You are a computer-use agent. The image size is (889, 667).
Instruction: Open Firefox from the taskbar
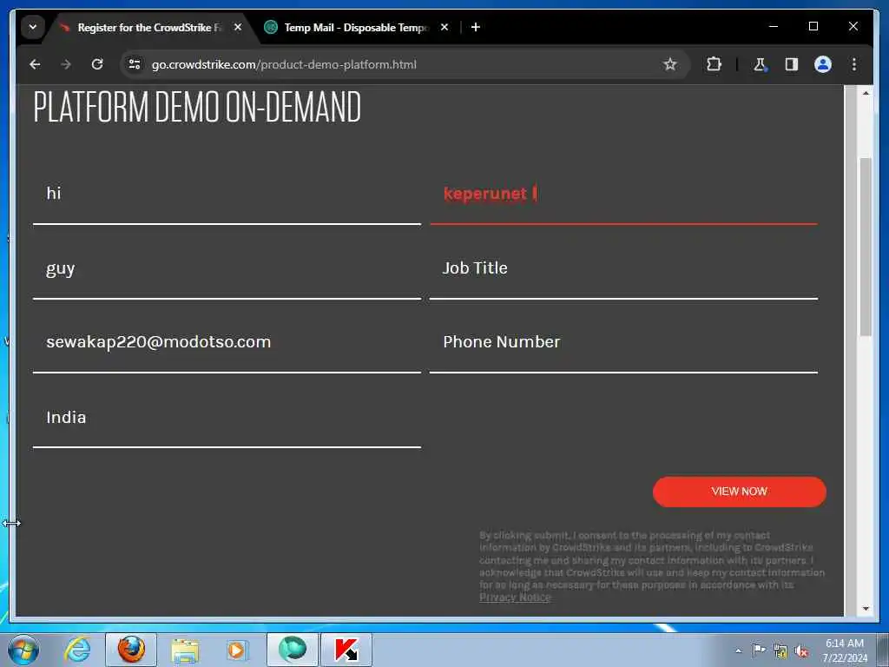point(131,650)
